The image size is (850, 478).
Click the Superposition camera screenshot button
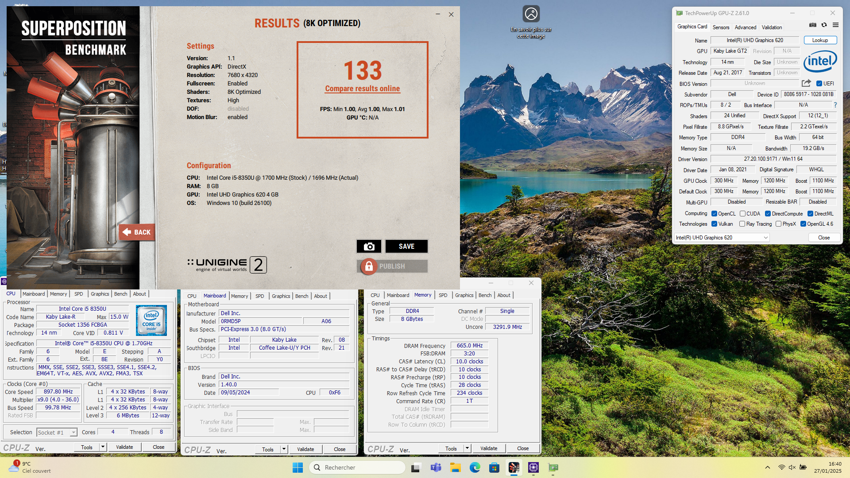pyautogui.click(x=369, y=247)
